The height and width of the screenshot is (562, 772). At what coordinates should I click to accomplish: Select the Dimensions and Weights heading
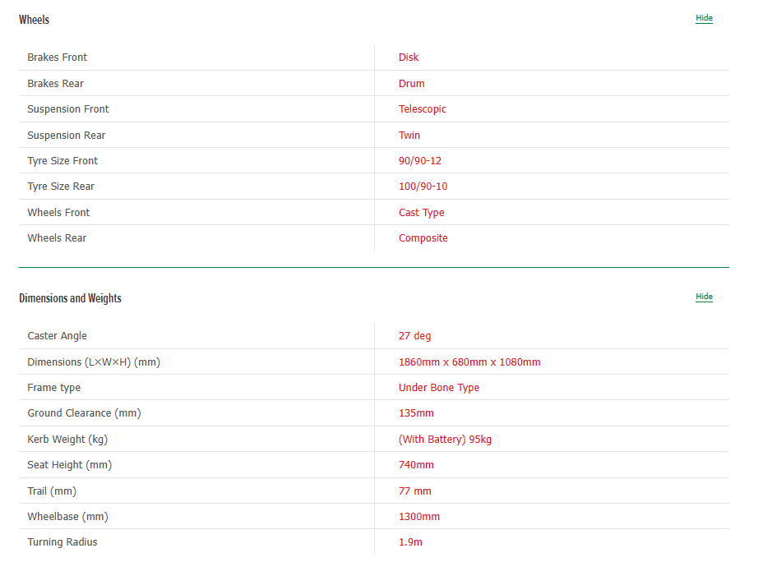[x=70, y=298]
